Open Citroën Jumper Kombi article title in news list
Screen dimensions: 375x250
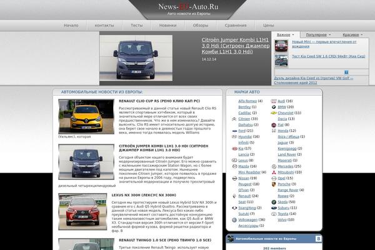pyautogui.click(x=164, y=148)
